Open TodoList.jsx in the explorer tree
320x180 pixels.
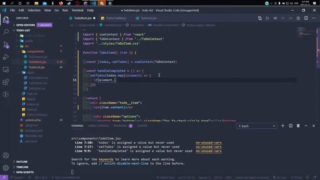(36, 67)
